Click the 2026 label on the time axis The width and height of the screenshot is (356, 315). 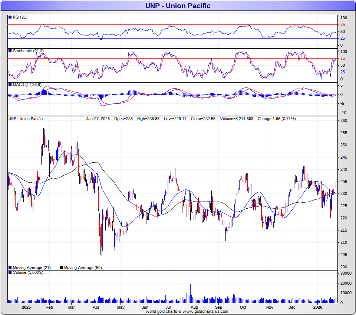tap(318, 307)
